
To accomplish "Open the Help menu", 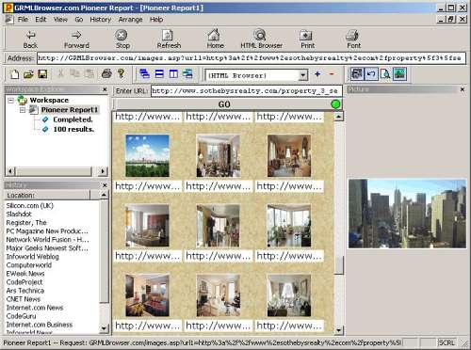I will (x=156, y=20).
